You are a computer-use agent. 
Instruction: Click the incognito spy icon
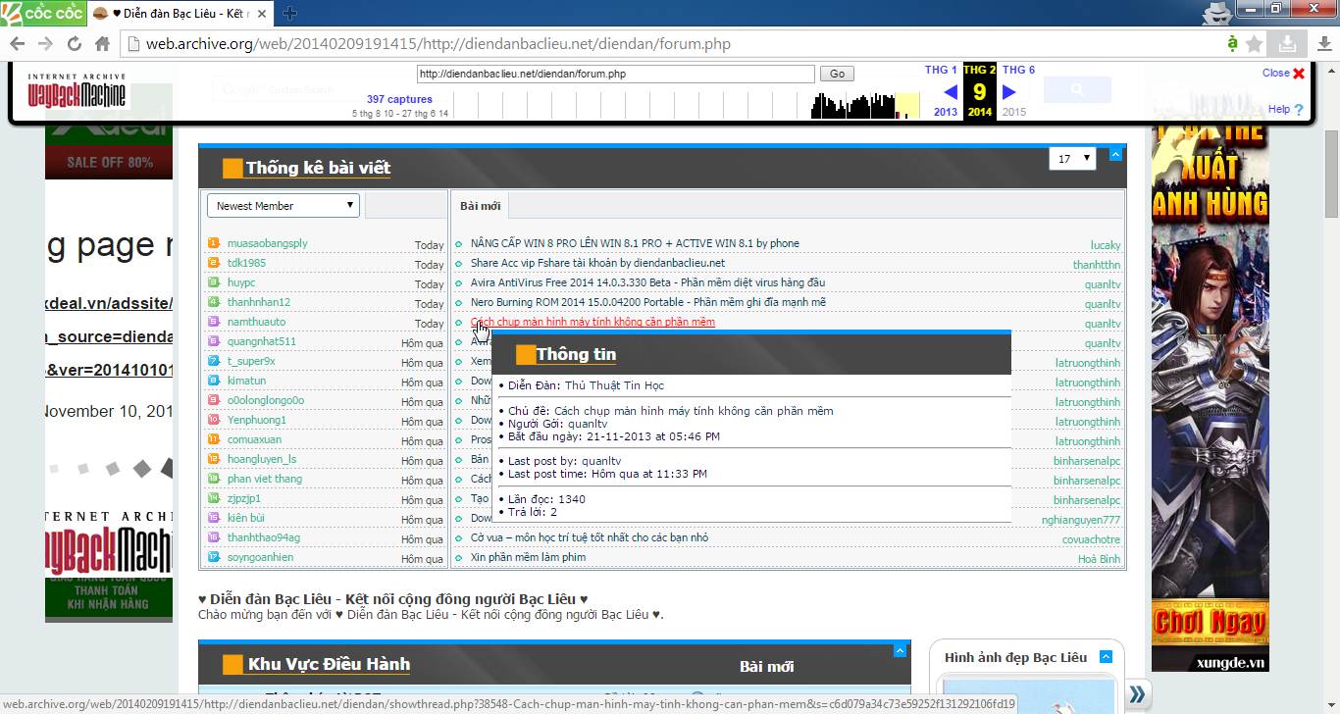(x=1216, y=12)
